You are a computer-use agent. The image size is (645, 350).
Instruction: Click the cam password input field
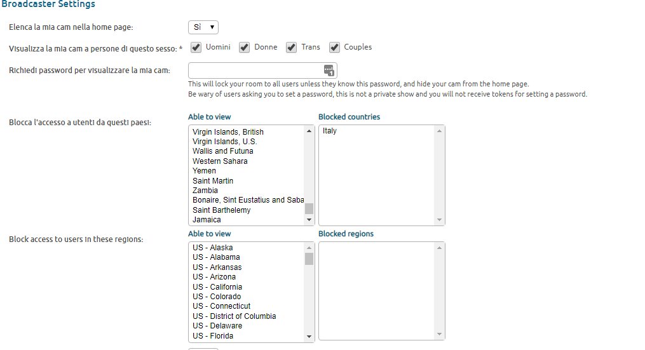(255, 70)
